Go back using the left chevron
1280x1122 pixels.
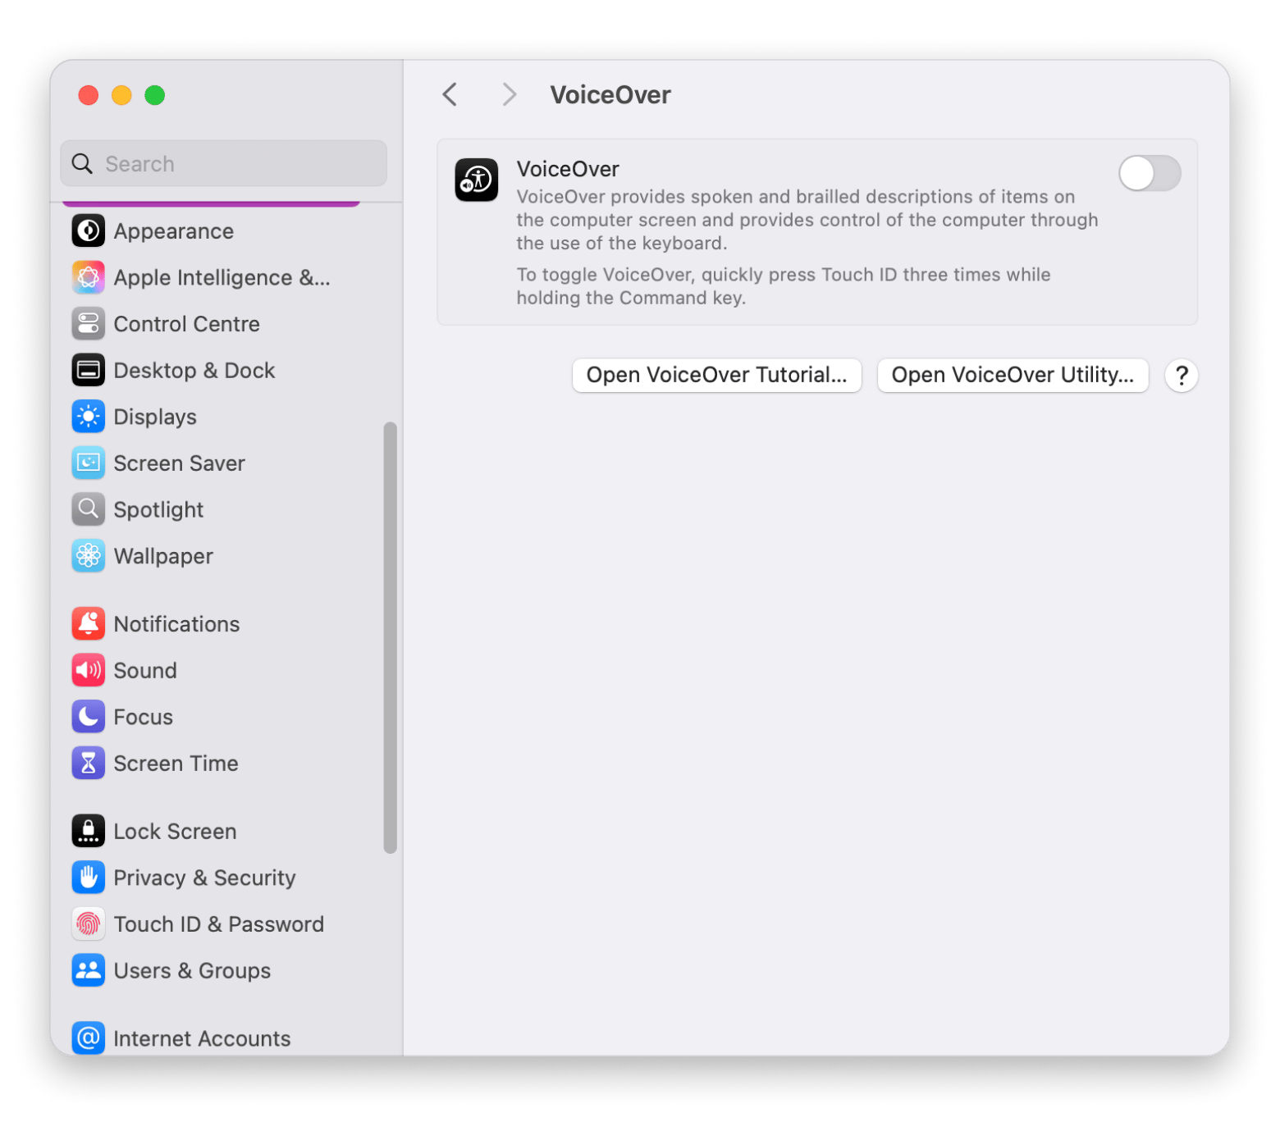(x=450, y=95)
